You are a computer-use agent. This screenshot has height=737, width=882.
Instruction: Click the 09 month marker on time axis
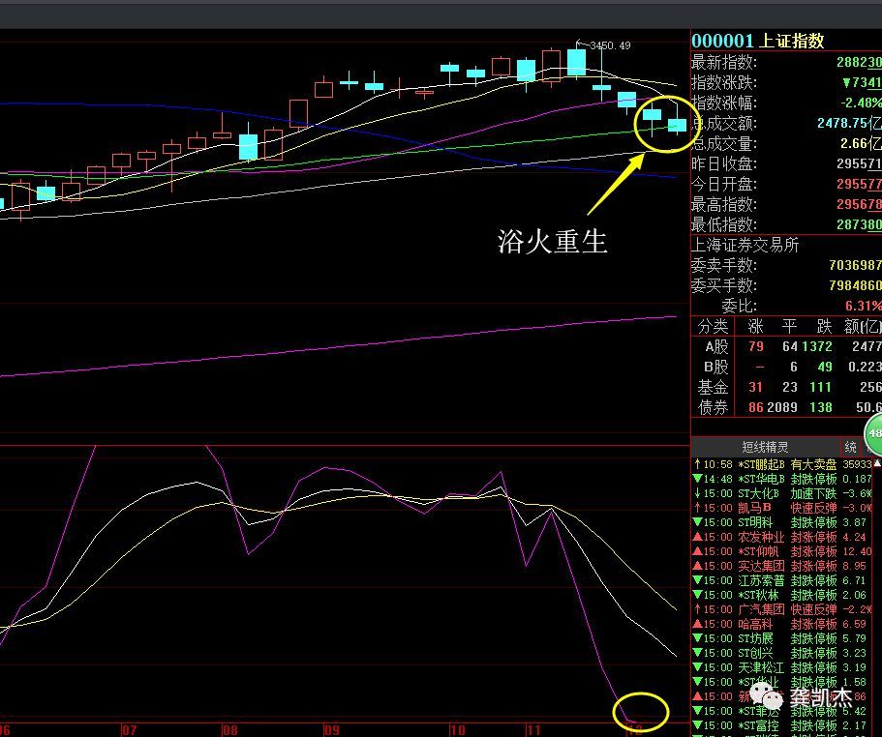(x=332, y=730)
